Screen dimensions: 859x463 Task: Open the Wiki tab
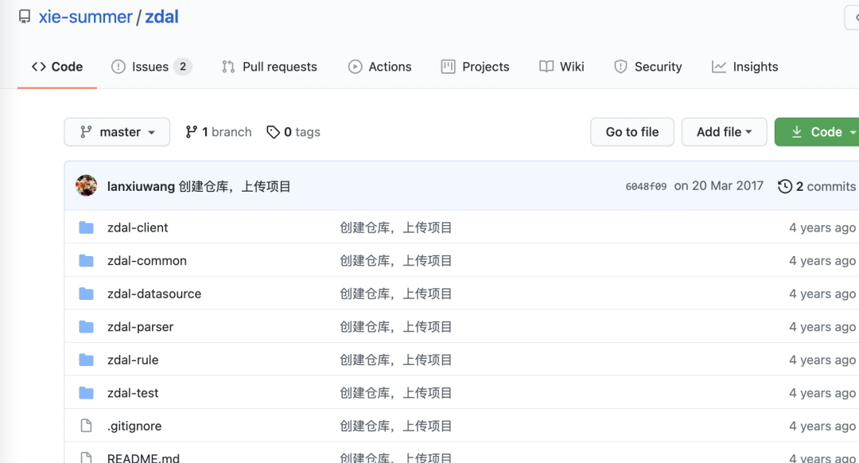562,67
